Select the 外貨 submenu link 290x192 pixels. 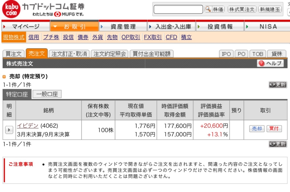[98, 37]
